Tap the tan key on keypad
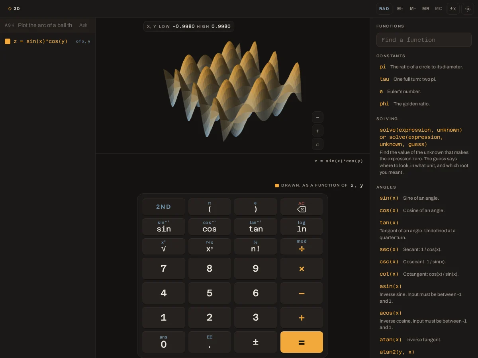This screenshot has height=358, width=478. pos(256,227)
